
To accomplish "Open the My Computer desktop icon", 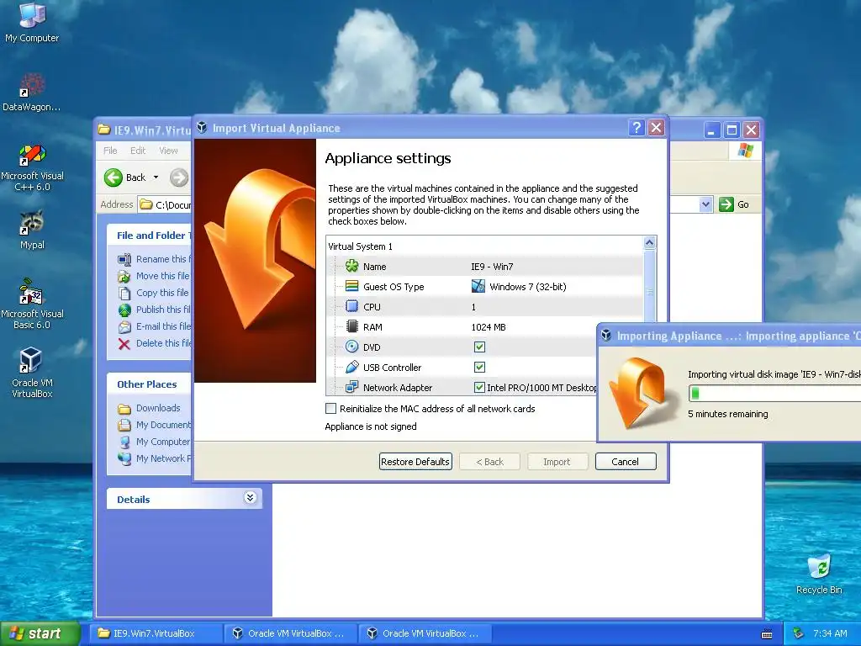I will tap(32, 22).
